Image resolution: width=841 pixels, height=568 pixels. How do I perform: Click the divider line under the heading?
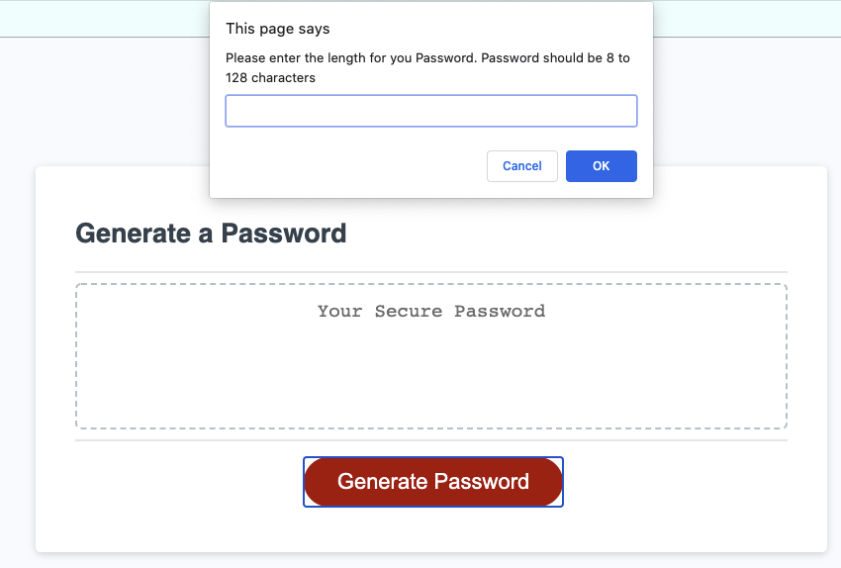[431, 272]
